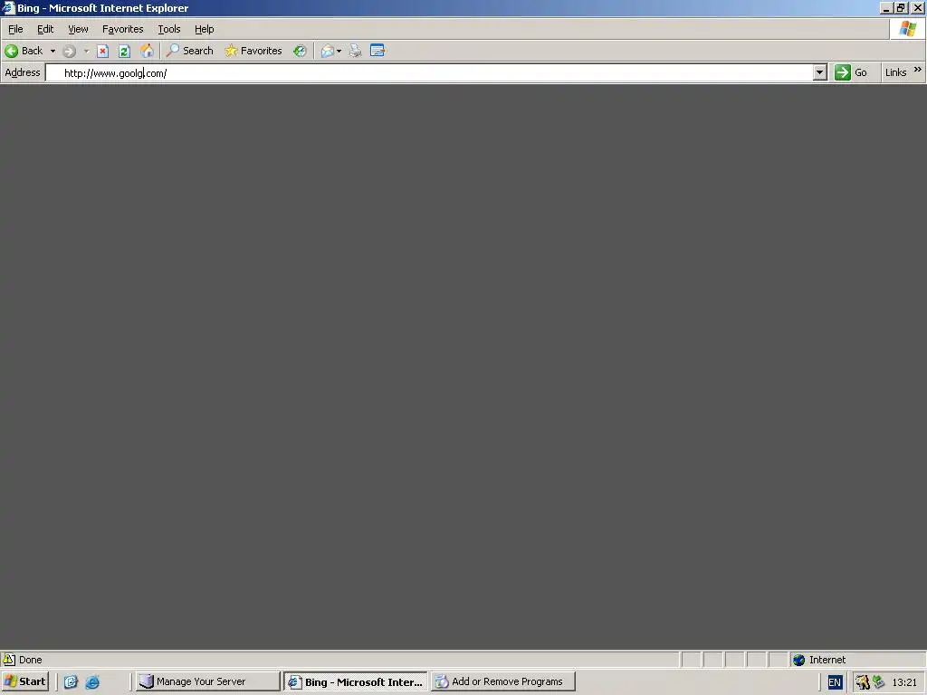Open the Tools menu
Image resolution: width=927 pixels, height=695 pixels.
(x=169, y=29)
